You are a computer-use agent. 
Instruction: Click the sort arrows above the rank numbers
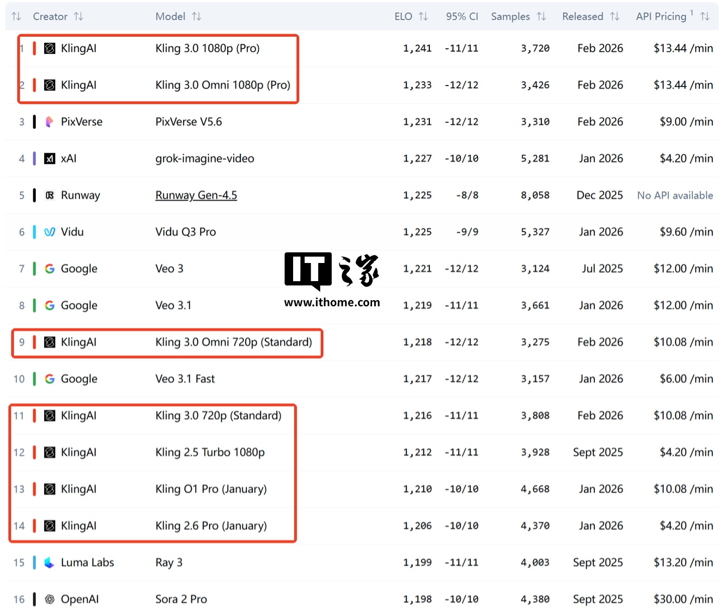pyautogui.click(x=17, y=17)
